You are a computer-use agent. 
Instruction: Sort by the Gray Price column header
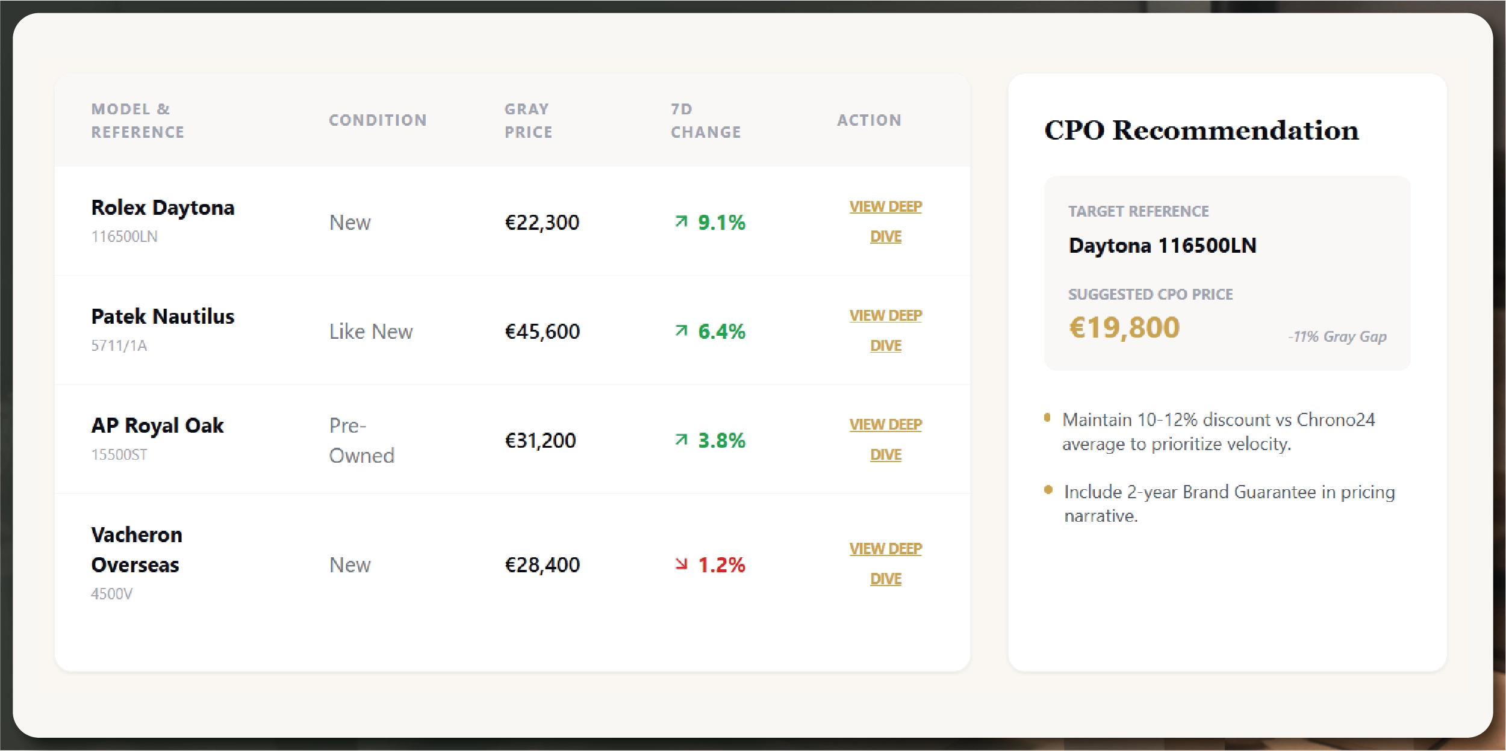527,120
